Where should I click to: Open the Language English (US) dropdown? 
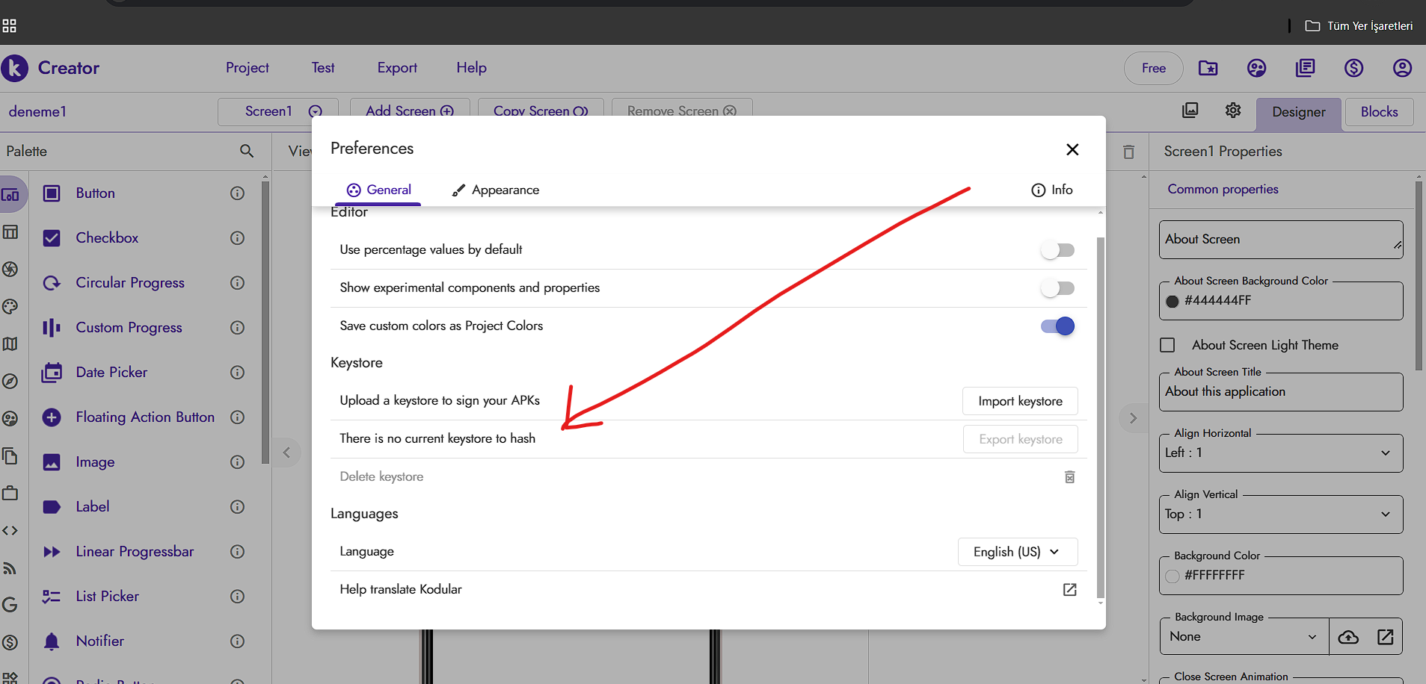(1018, 552)
